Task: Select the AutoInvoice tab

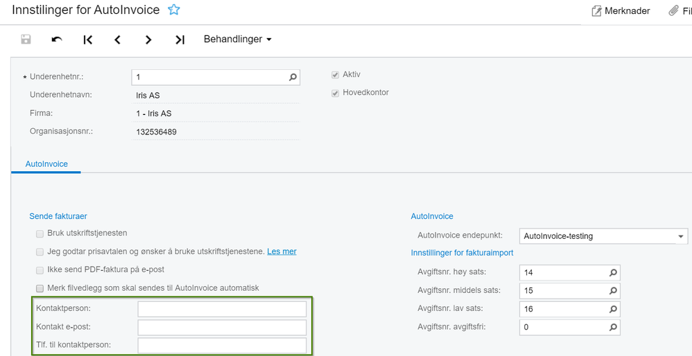Action: coord(46,164)
